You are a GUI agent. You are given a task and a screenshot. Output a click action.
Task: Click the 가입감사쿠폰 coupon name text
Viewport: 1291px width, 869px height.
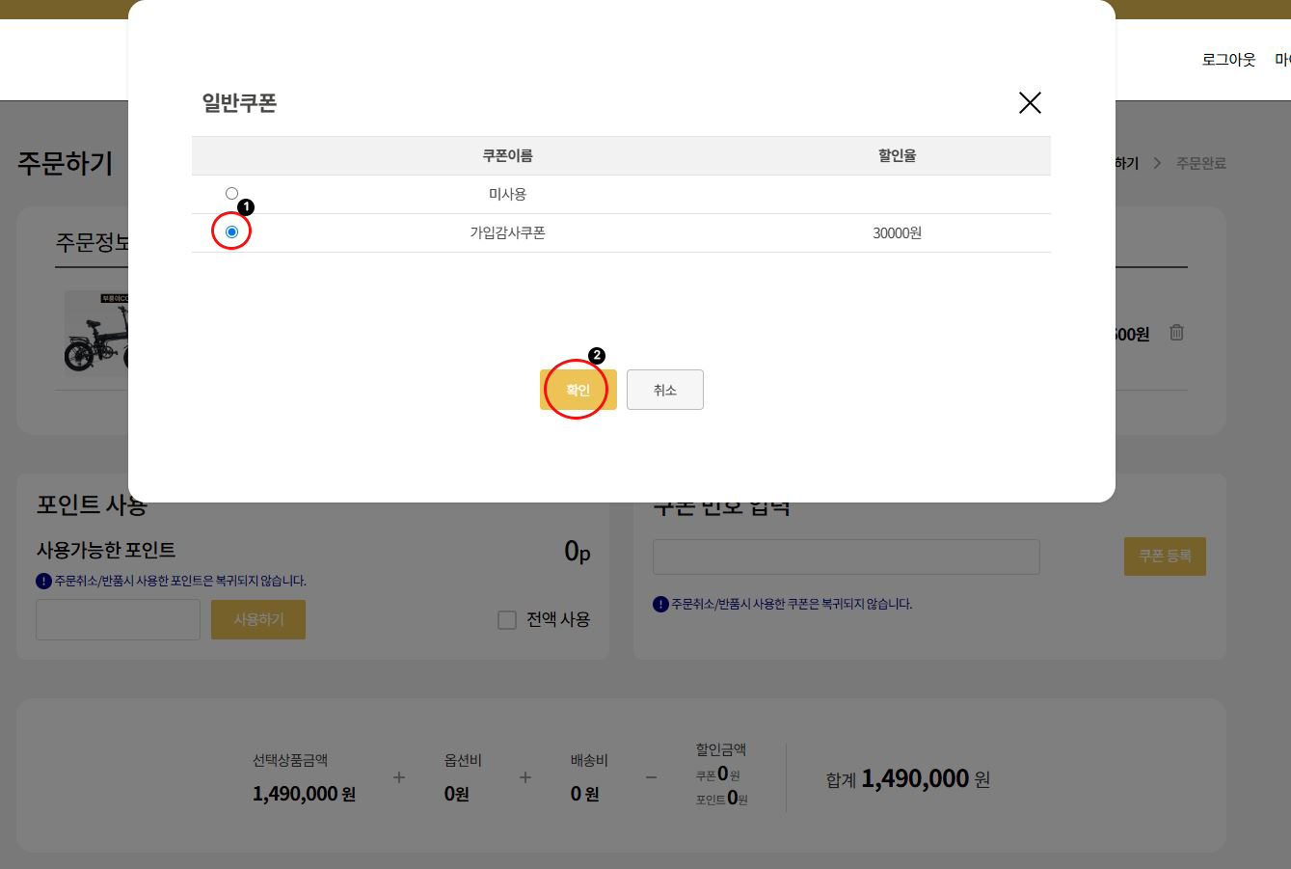pyautogui.click(x=507, y=232)
